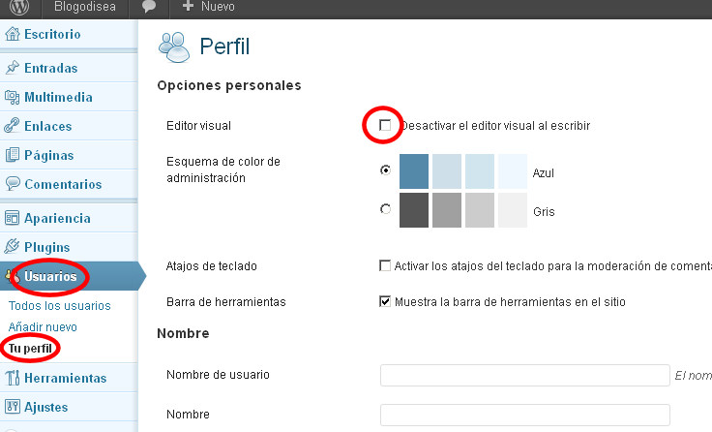The image size is (712, 432).
Task: Click the Enlaces chain icon
Action: [x=13, y=126]
